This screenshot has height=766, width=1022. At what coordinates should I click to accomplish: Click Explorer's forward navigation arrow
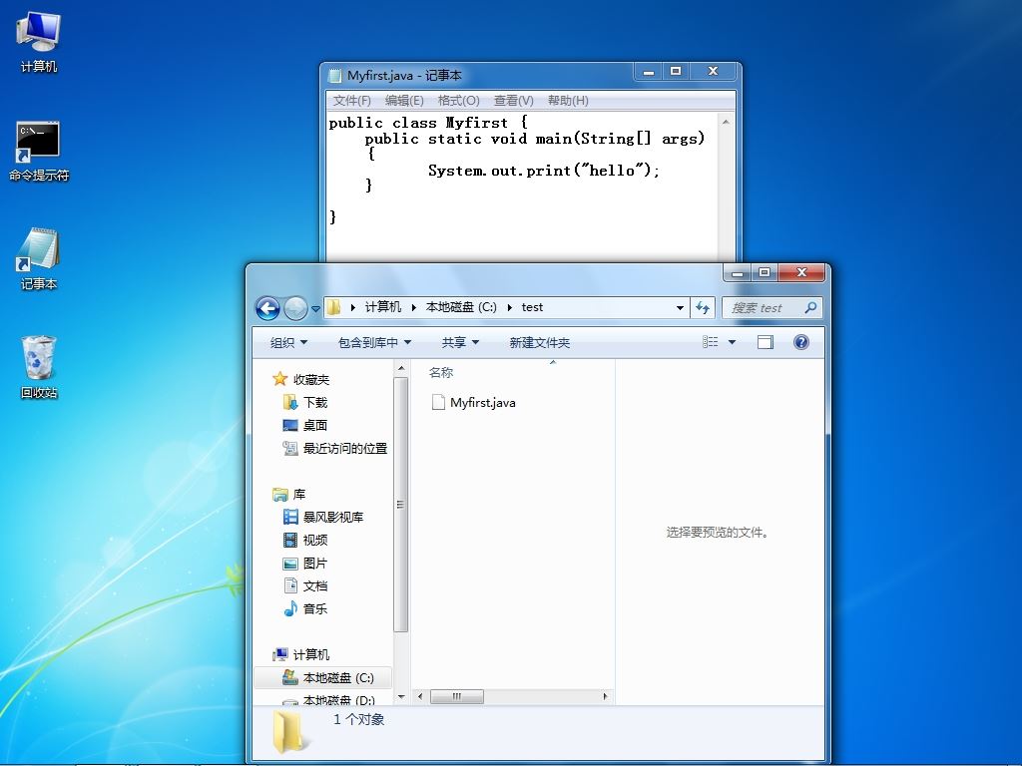pyautogui.click(x=295, y=307)
